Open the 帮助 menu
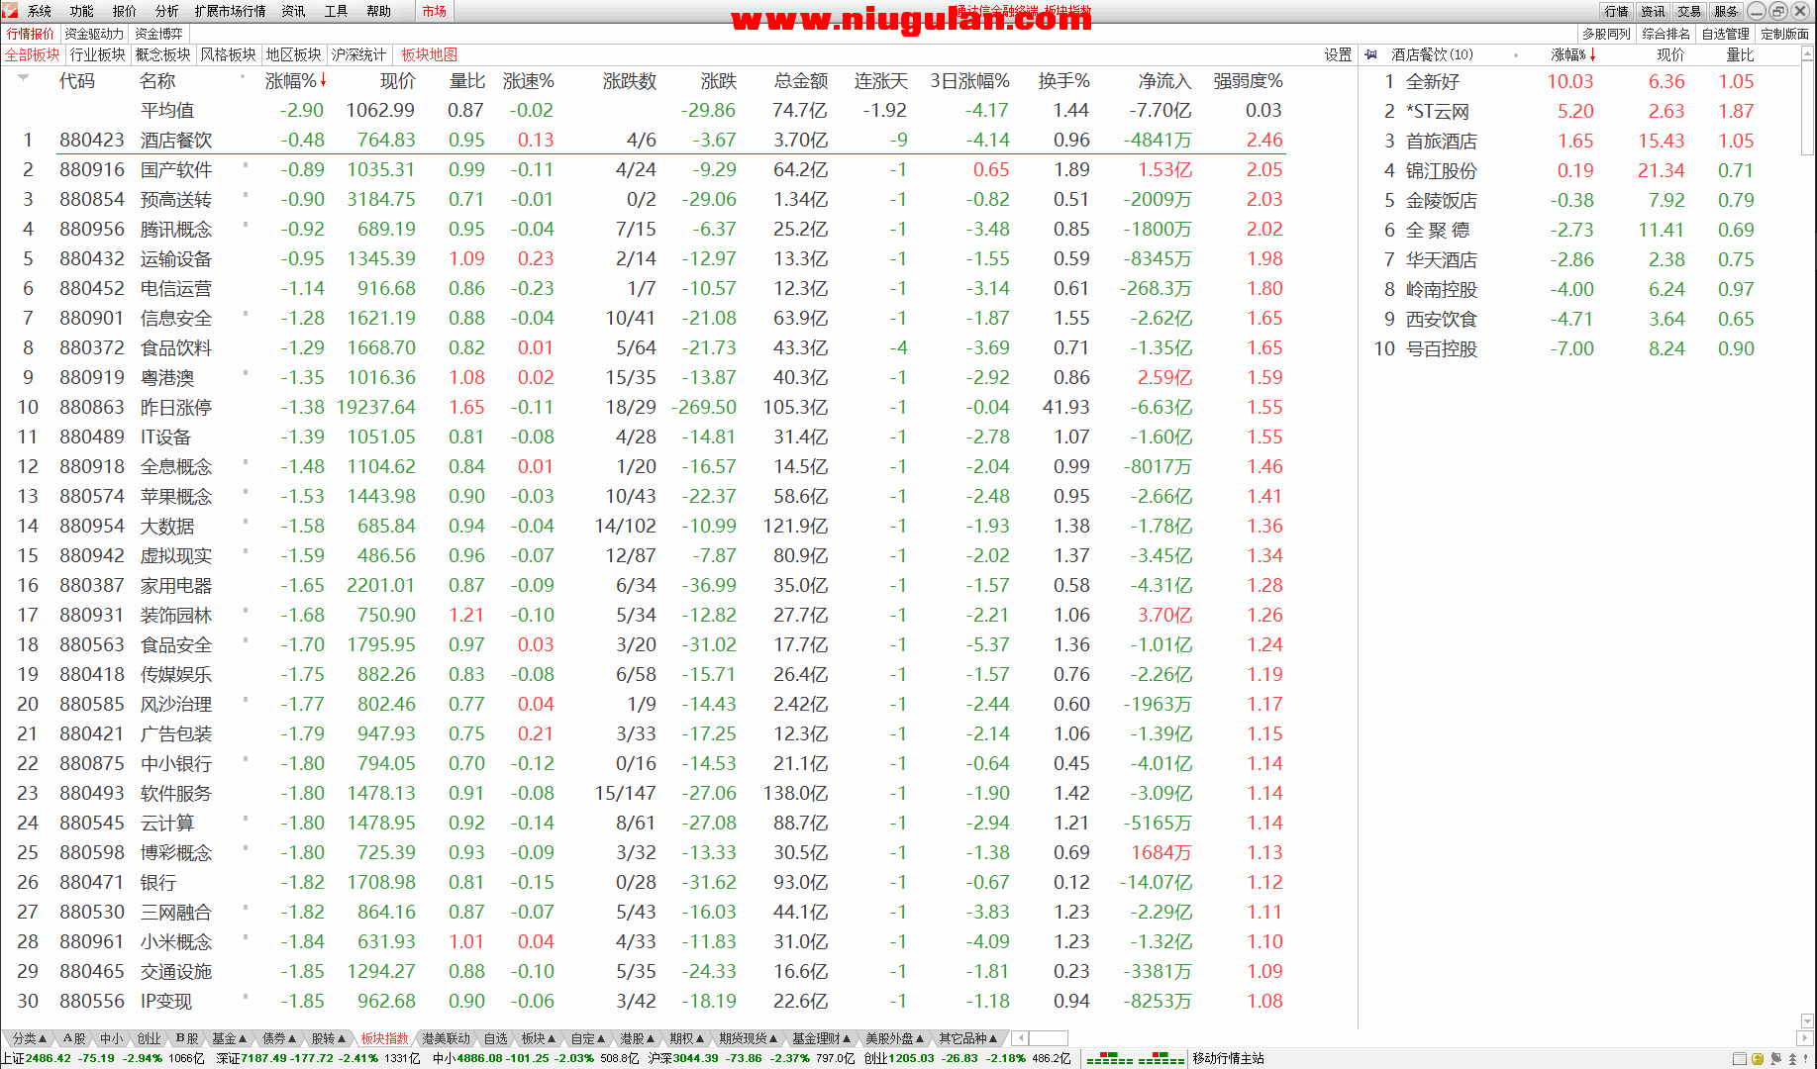The height and width of the screenshot is (1069, 1817). pos(379,11)
